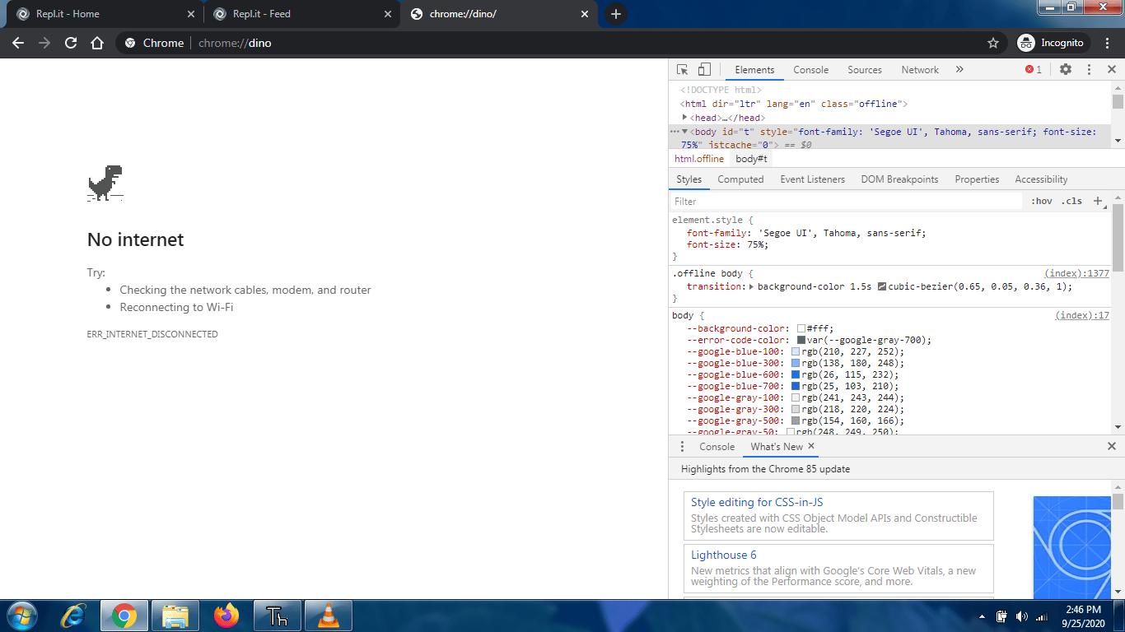Go back with browser back arrow

pos(18,43)
